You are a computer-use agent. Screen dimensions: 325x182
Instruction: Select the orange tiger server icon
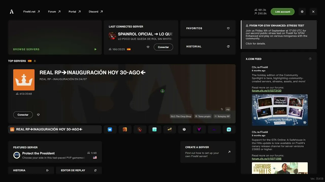(x=125, y=129)
